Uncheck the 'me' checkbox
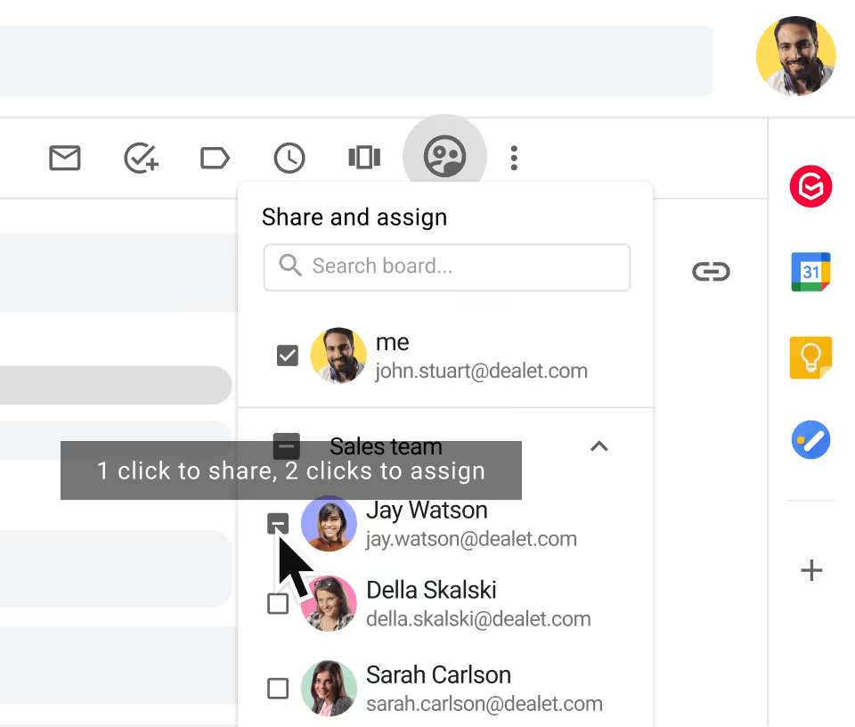Viewport: 855px width, 727px height. point(288,355)
